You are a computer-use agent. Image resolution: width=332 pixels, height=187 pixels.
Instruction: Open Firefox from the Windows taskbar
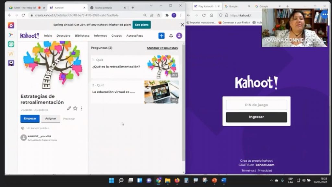177,180
